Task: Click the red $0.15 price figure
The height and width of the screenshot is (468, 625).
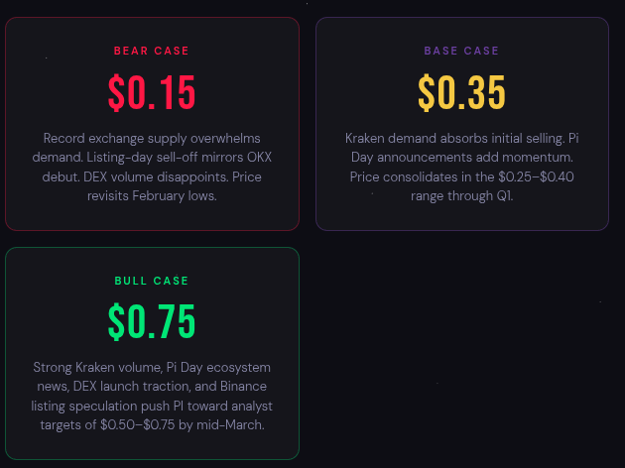Action: point(151,93)
